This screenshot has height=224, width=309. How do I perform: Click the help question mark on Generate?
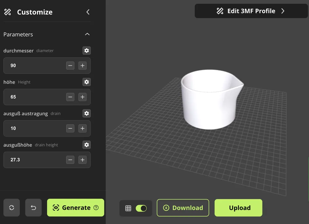96,208
